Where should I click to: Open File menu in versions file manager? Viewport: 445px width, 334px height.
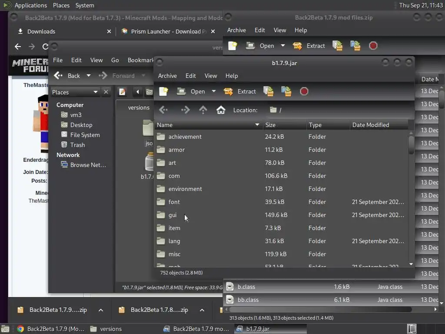click(x=58, y=60)
